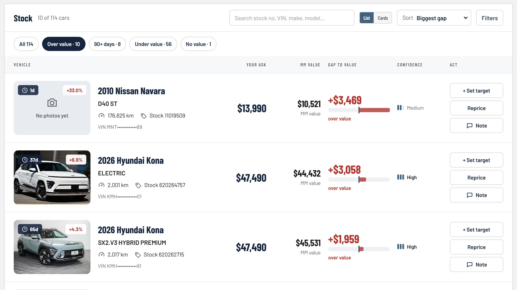Select the 90+ days · 8 tab
This screenshot has height=290, width=517.
[x=107, y=44]
